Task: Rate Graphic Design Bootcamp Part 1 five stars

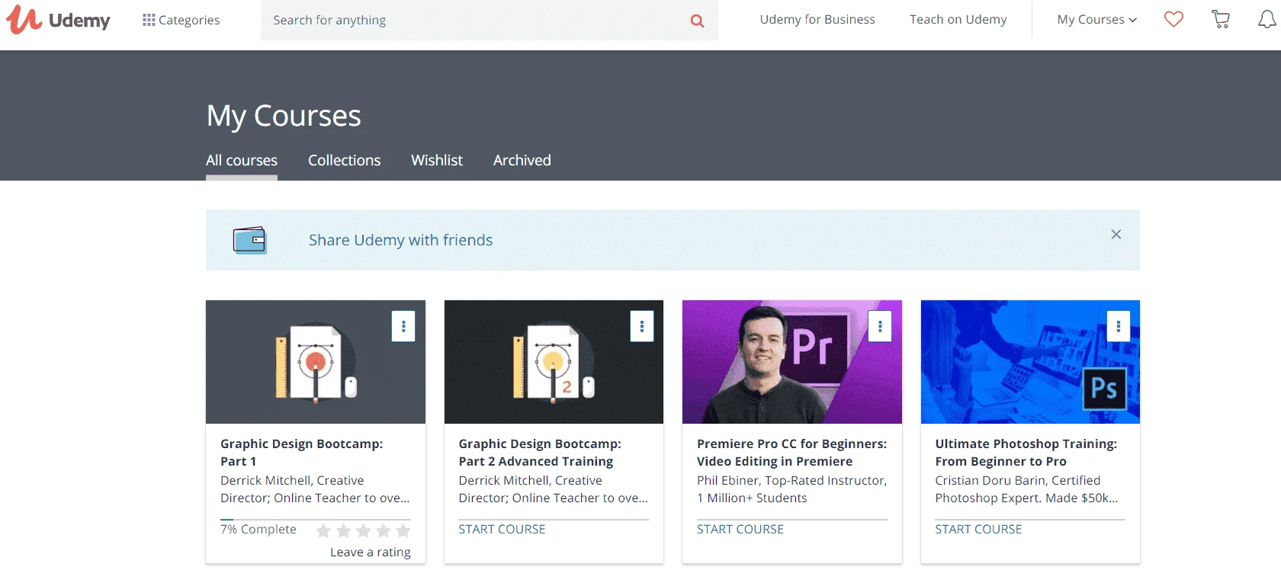Action: pyautogui.click(x=403, y=530)
